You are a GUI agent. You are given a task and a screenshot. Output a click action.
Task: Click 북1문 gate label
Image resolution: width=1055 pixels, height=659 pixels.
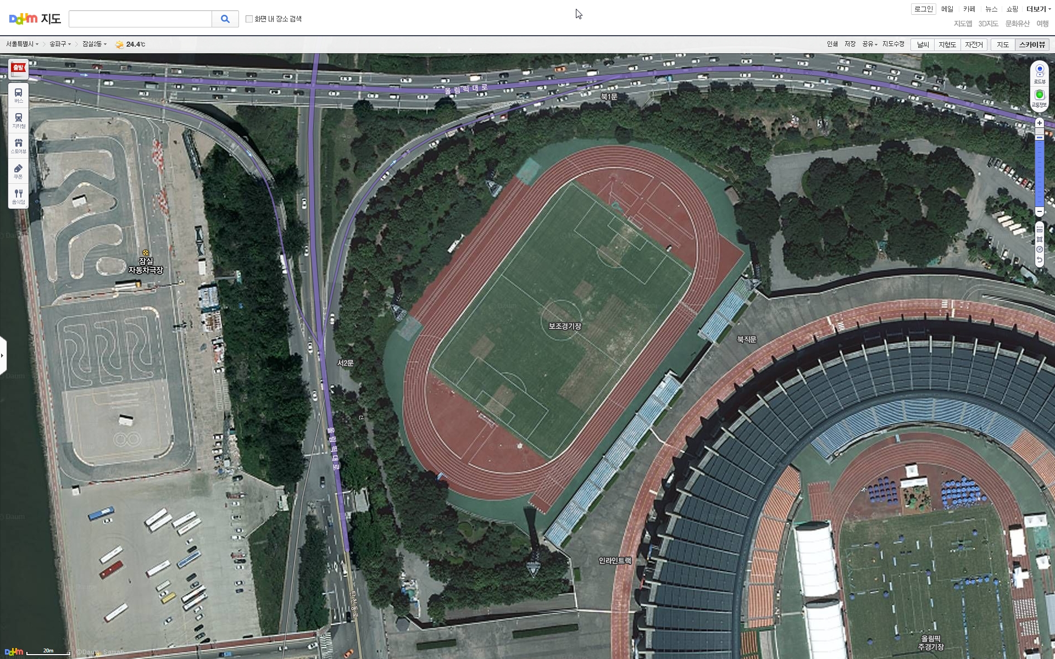tap(609, 97)
